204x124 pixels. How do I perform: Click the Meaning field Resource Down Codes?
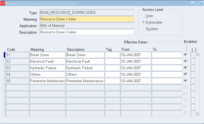tap(87, 19)
